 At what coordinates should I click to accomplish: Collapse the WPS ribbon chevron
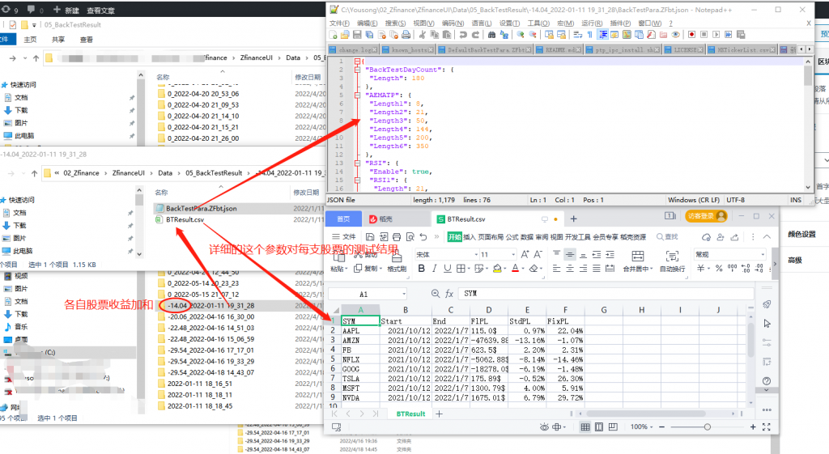(767, 237)
